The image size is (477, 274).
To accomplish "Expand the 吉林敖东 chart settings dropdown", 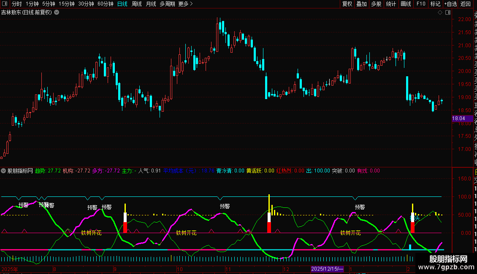I will (x=57, y=12).
